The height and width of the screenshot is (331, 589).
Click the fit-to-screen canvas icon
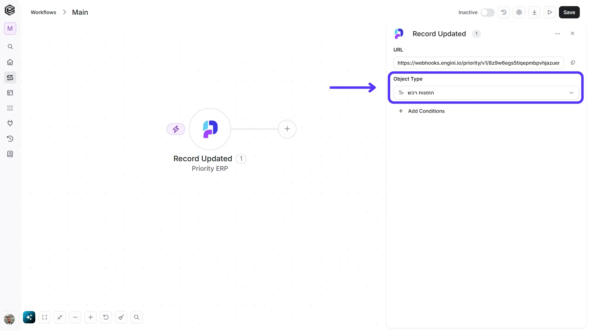point(44,317)
